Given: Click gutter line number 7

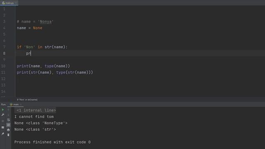Looking at the screenshot, I should pos(4,47).
